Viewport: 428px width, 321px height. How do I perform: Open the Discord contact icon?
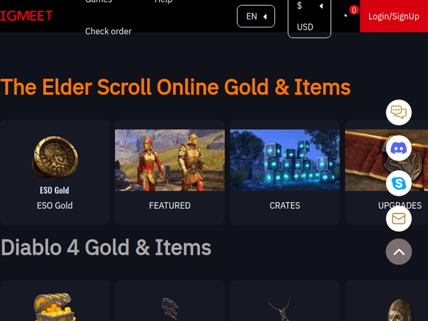click(398, 148)
